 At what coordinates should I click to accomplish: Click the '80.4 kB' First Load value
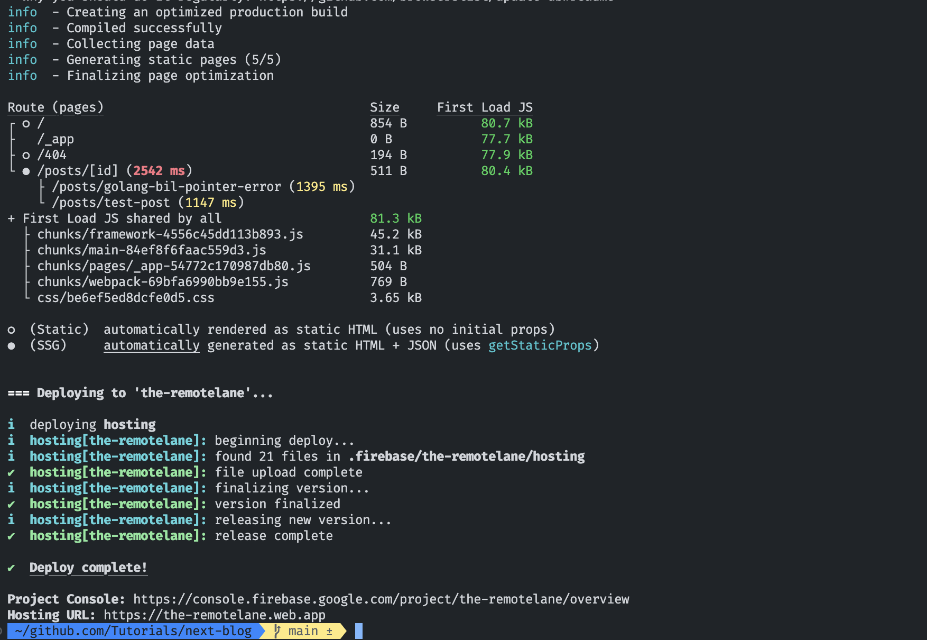point(507,170)
